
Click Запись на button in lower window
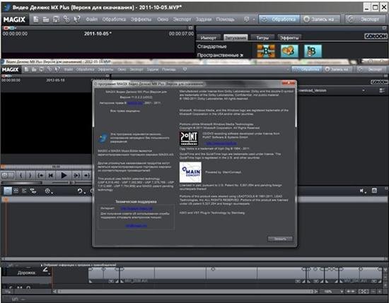338,70
